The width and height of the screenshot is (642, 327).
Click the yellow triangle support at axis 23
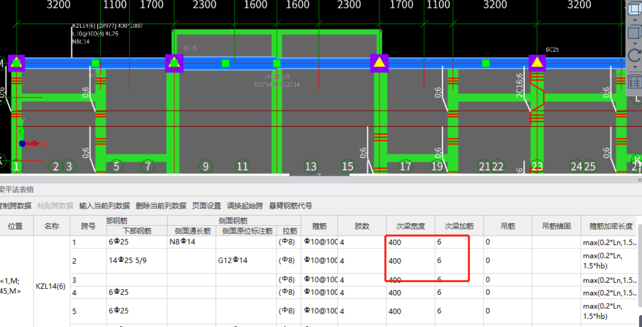tap(537, 62)
